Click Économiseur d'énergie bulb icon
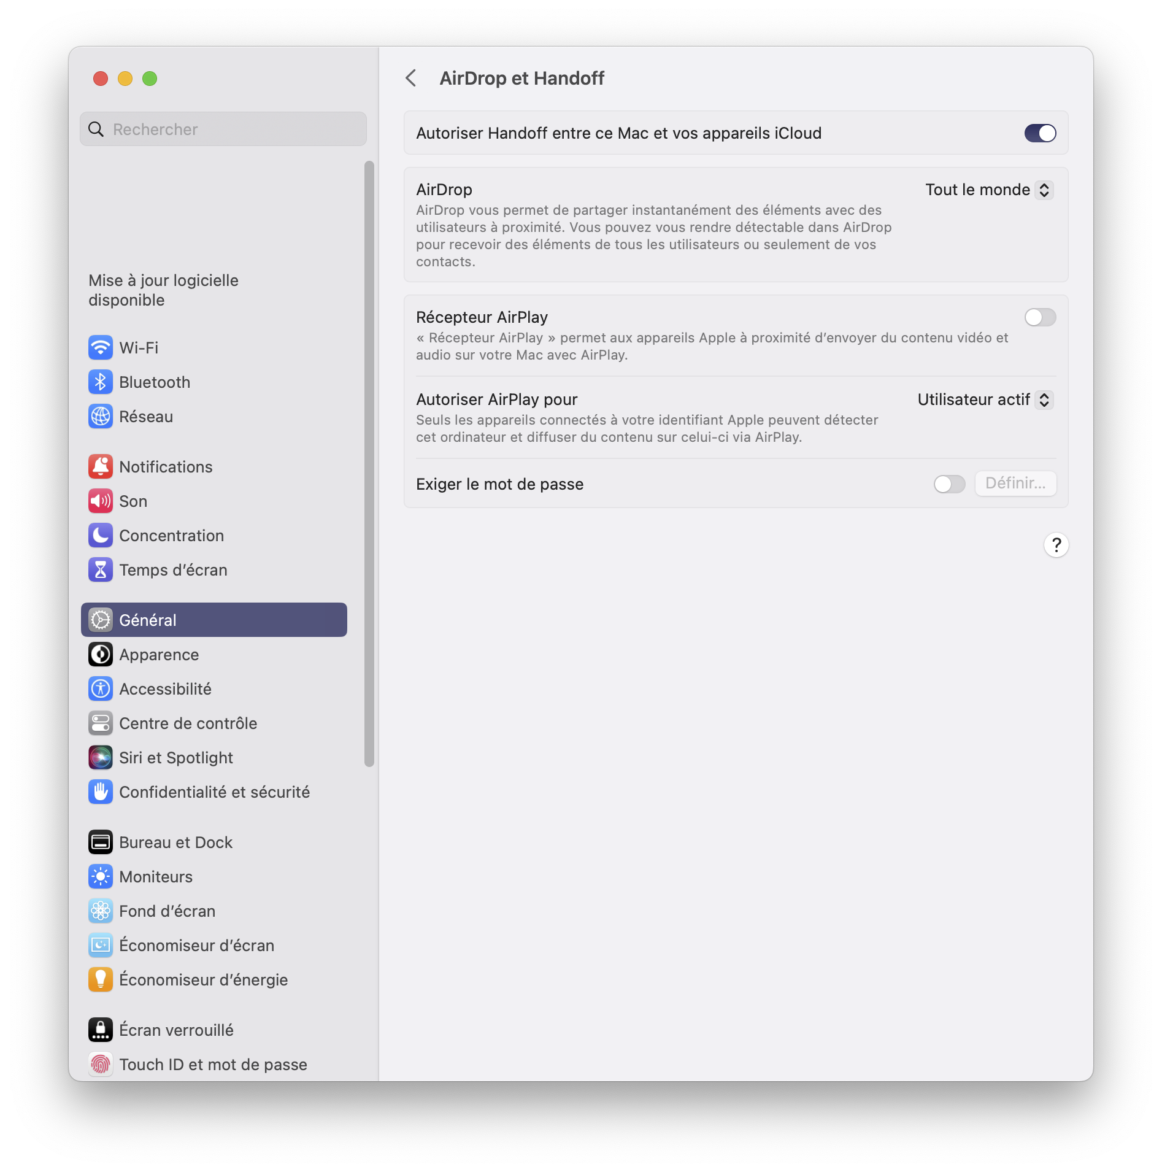 click(101, 979)
